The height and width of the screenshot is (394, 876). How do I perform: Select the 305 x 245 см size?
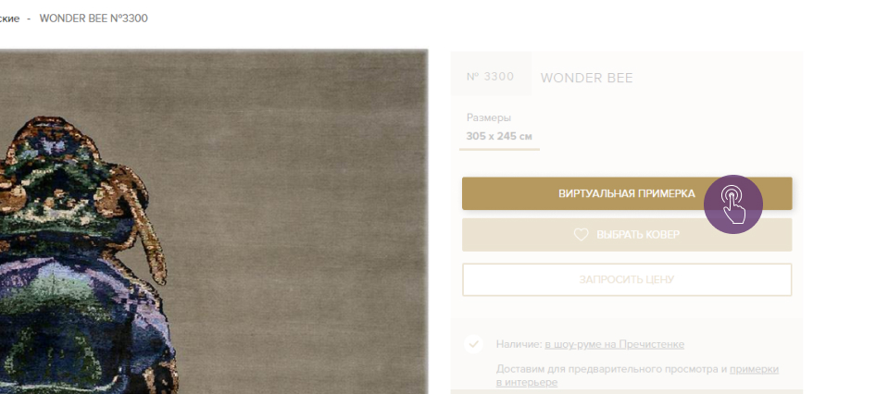tap(499, 136)
